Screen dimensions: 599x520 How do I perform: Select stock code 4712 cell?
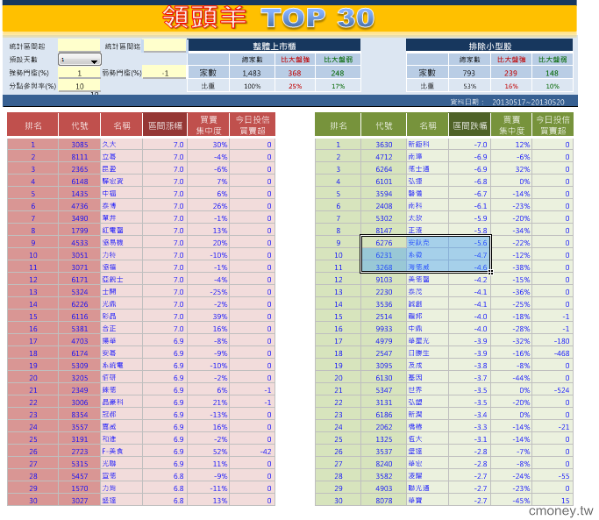[384, 157]
